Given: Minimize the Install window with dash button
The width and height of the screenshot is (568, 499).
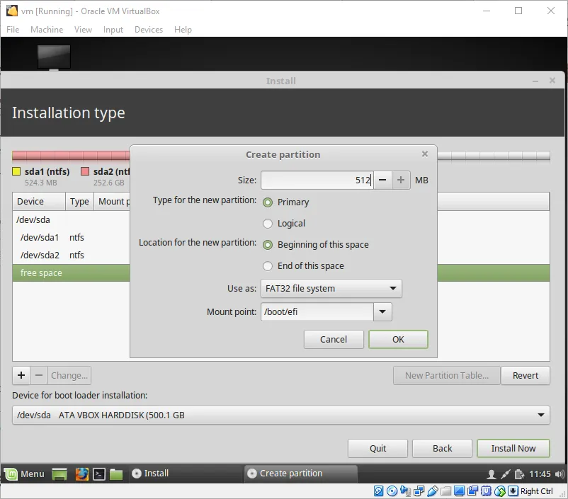Looking at the screenshot, I should (x=535, y=81).
